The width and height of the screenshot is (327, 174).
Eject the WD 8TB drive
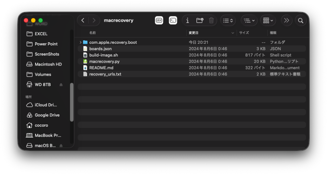tap(61, 84)
